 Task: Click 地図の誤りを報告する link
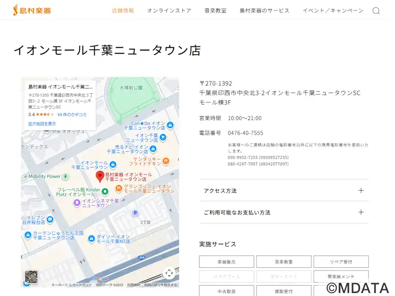point(160,285)
